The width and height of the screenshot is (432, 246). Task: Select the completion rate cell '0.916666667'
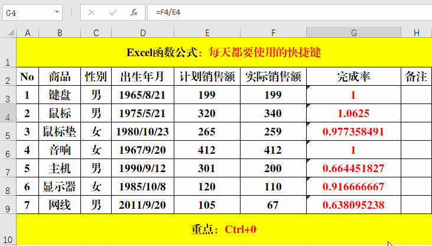point(354,186)
